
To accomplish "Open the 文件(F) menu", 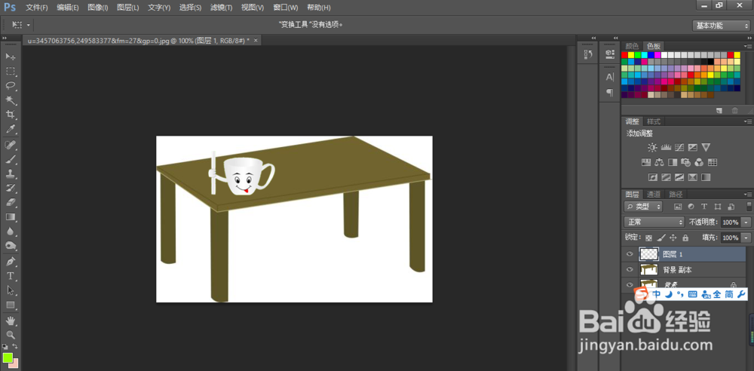I will (37, 8).
